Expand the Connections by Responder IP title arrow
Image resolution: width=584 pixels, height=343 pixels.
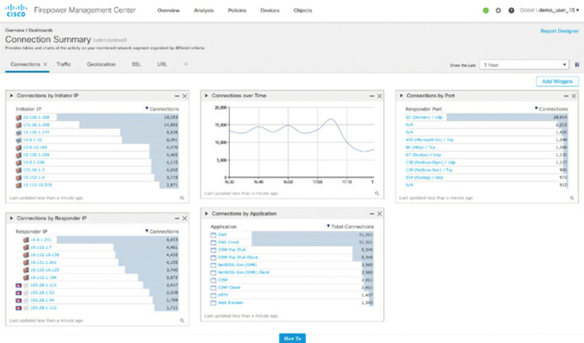[12, 218]
